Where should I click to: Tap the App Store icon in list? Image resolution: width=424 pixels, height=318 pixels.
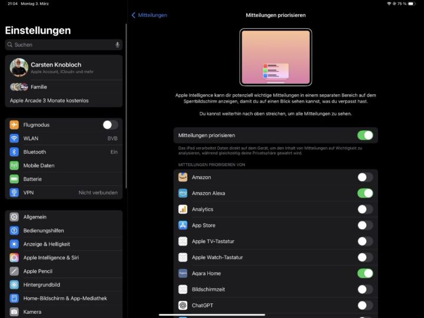(183, 225)
